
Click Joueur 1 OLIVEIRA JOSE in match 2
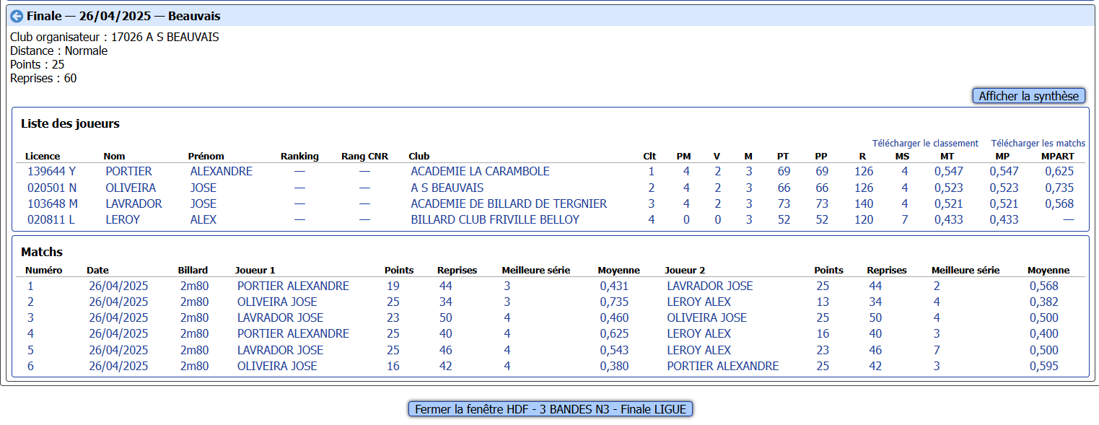coord(277,302)
